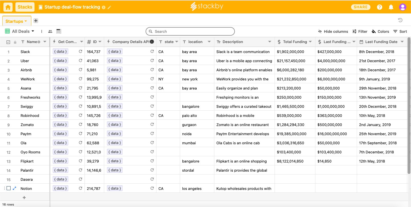Viewport: 411px width, 207px height.
Task: Open the ID column dropdown arrow
Action: (100, 42)
